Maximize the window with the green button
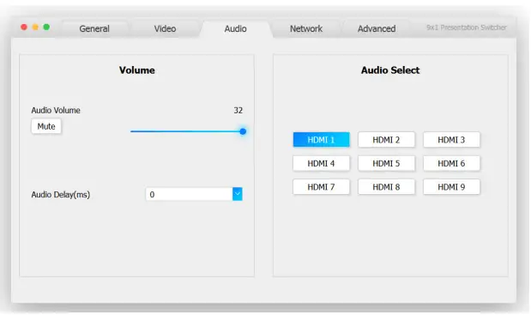531x315 pixels. [46, 27]
